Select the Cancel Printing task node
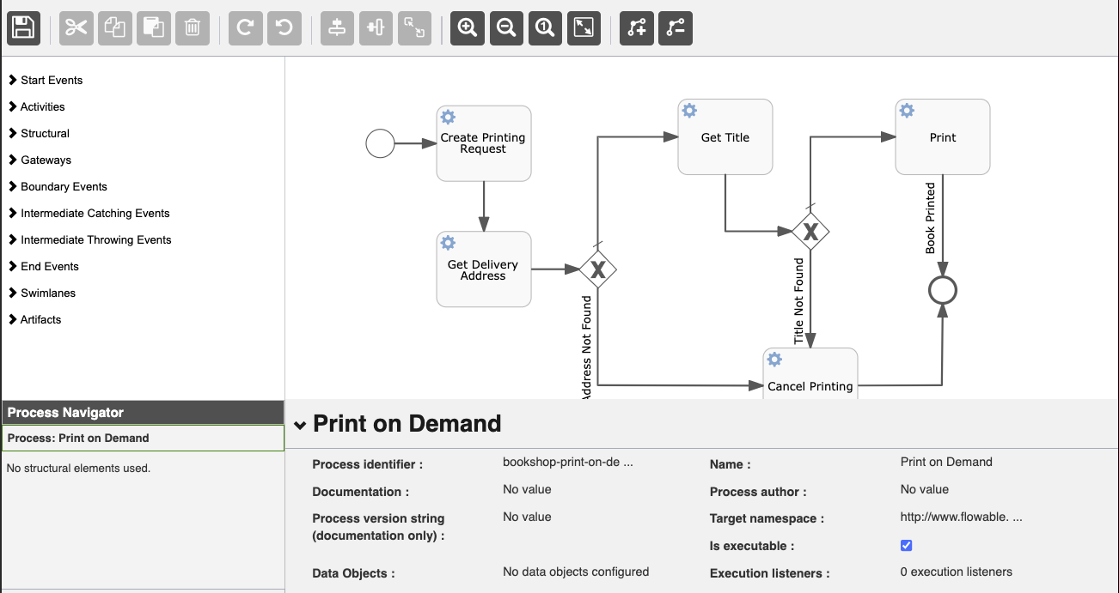Screen dimensions: 1119x593 click(x=810, y=373)
